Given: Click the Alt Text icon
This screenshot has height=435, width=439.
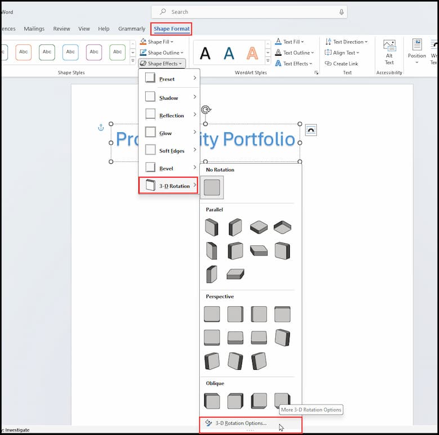Looking at the screenshot, I should click(x=389, y=46).
